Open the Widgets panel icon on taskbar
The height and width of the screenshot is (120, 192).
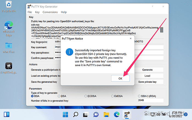click(7, 115)
